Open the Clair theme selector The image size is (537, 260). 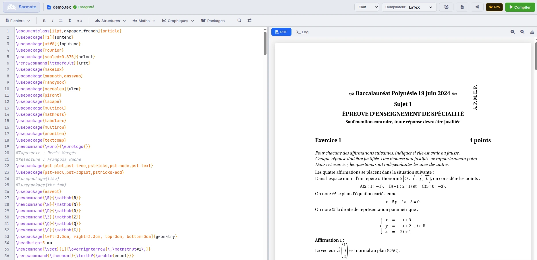[367, 7]
